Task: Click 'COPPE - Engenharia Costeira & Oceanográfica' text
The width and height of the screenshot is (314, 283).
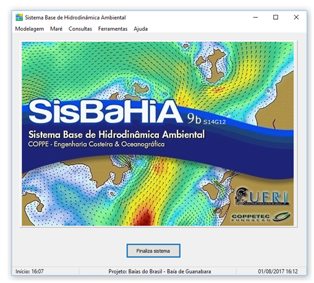Action: [x=96, y=144]
